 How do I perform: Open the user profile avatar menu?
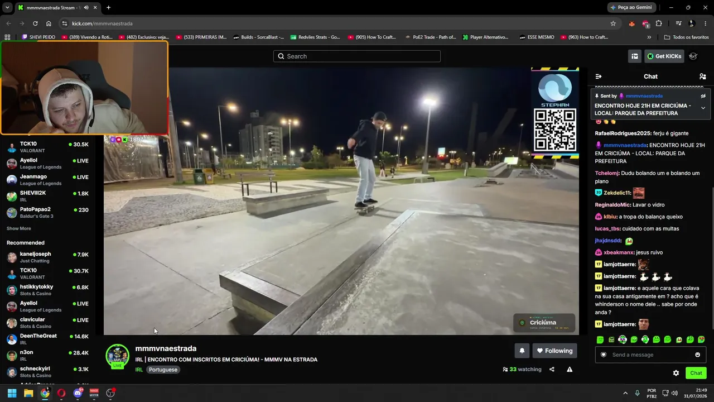tap(693, 56)
